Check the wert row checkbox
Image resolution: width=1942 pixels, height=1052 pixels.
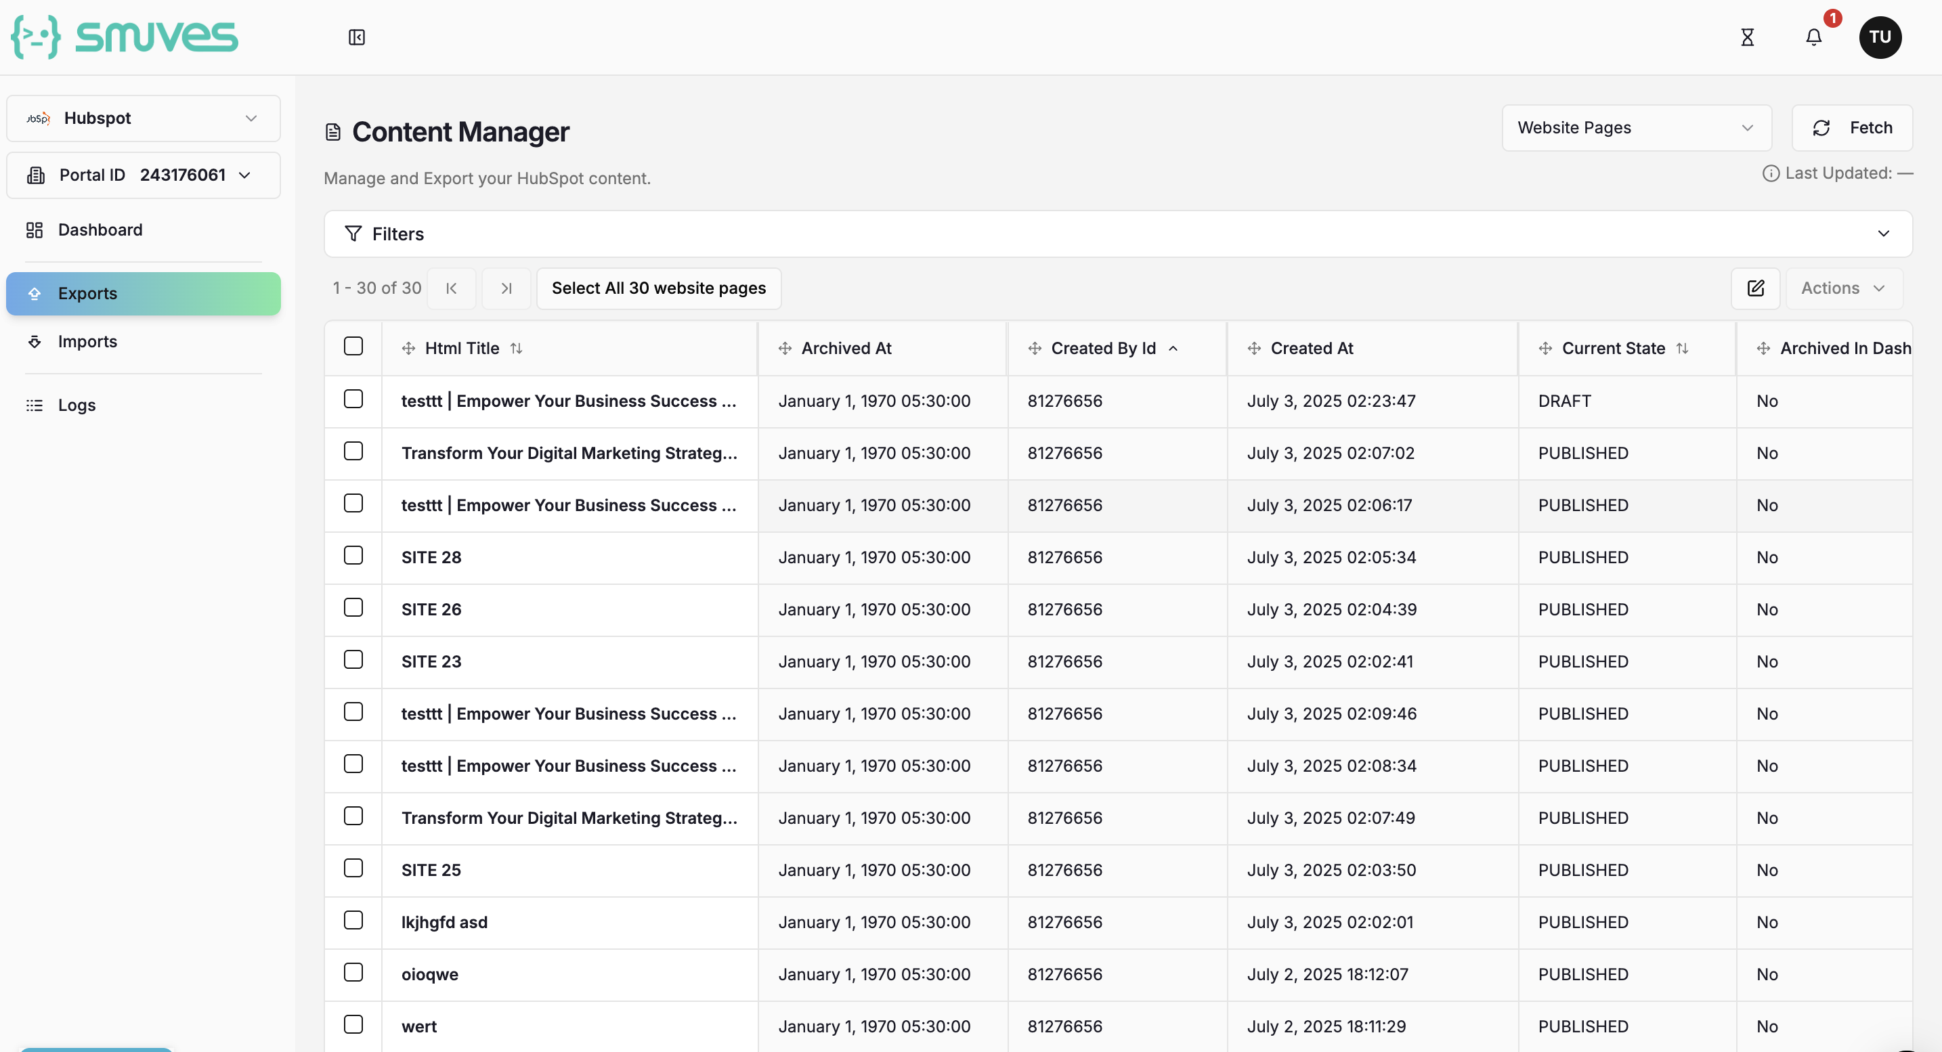(353, 1024)
